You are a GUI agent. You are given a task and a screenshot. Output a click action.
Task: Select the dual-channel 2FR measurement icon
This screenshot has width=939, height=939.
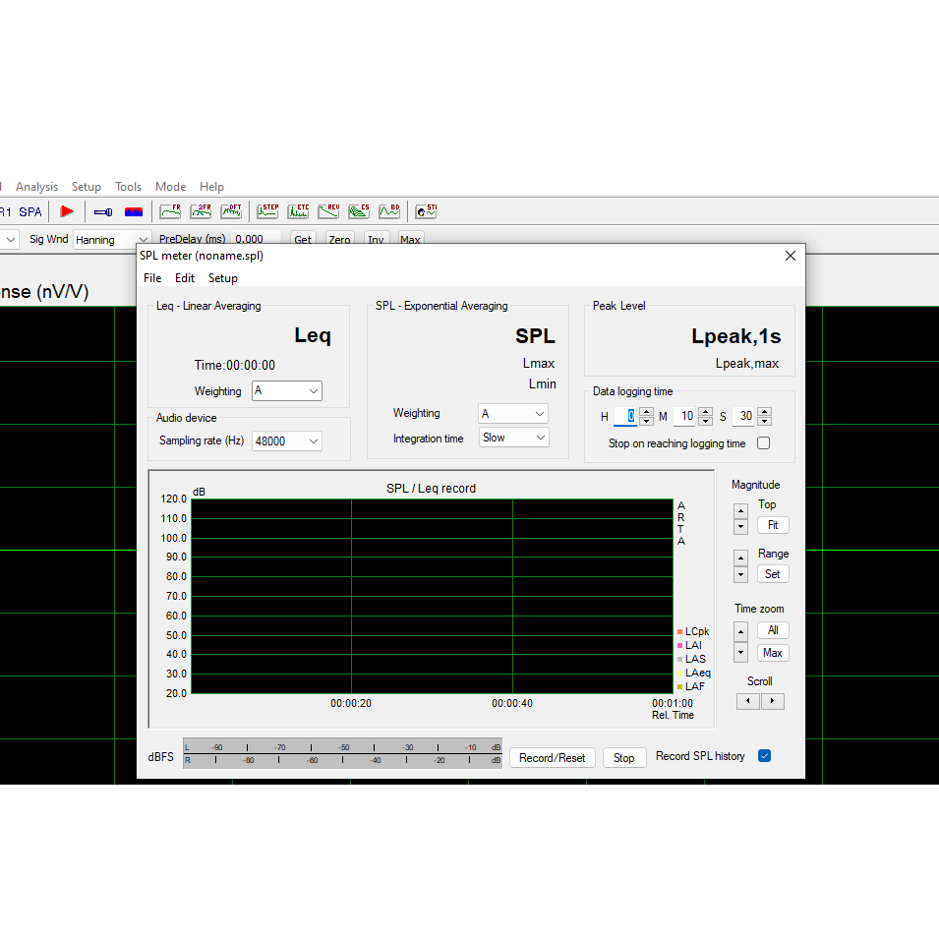pyautogui.click(x=201, y=210)
